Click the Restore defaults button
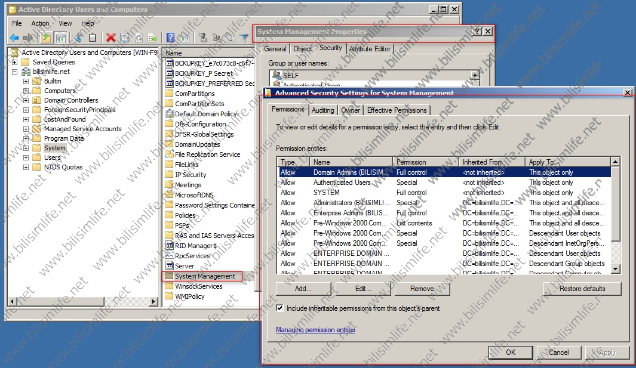This screenshot has height=368, width=636. point(582,289)
